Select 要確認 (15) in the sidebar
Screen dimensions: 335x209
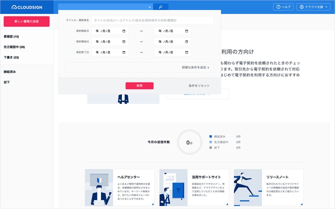click(11, 36)
